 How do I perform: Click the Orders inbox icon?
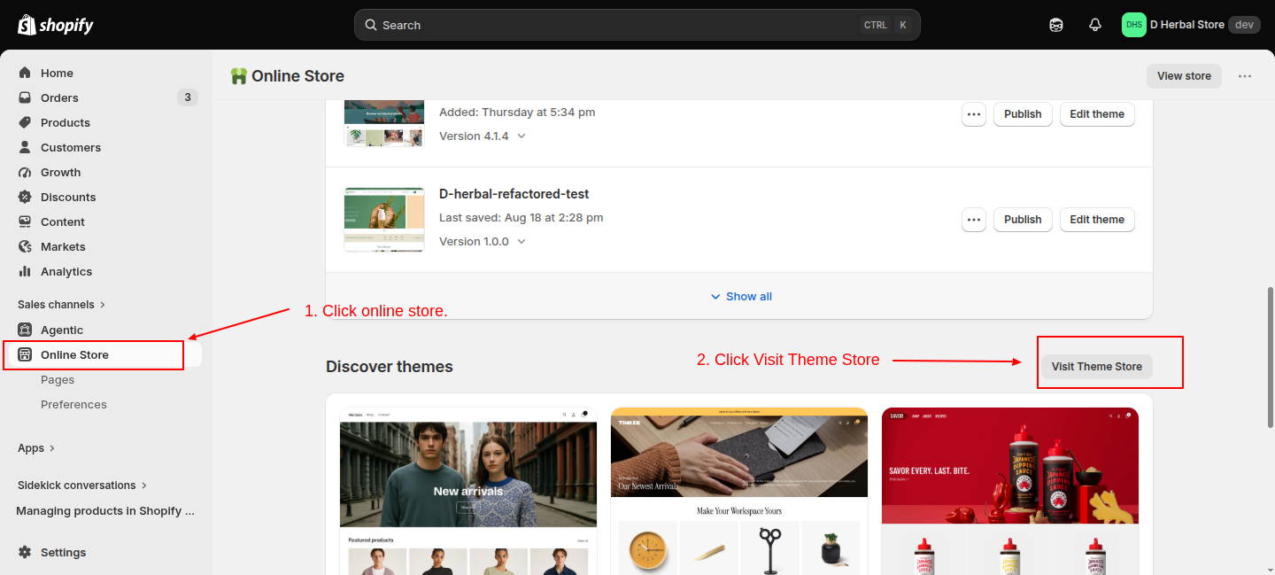click(x=25, y=97)
